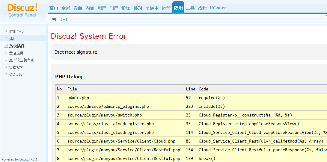Image resolution: width=327 pixels, height=162 pixels.
Task: Open 应用中心 in the sidebar
Action: (x=16, y=32)
